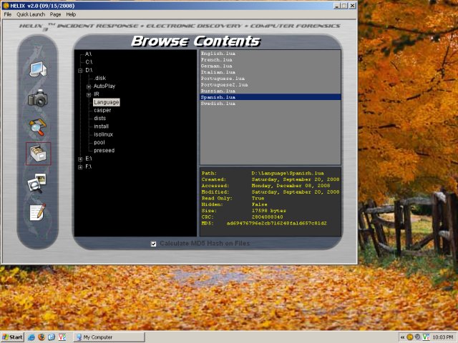The height and width of the screenshot is (343, 458).
Task: Select the file cabinet Browse Contents icon
Action: point(38,154)
